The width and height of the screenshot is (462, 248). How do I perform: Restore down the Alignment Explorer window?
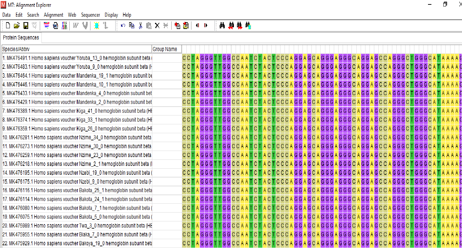(x=445, y=4)
